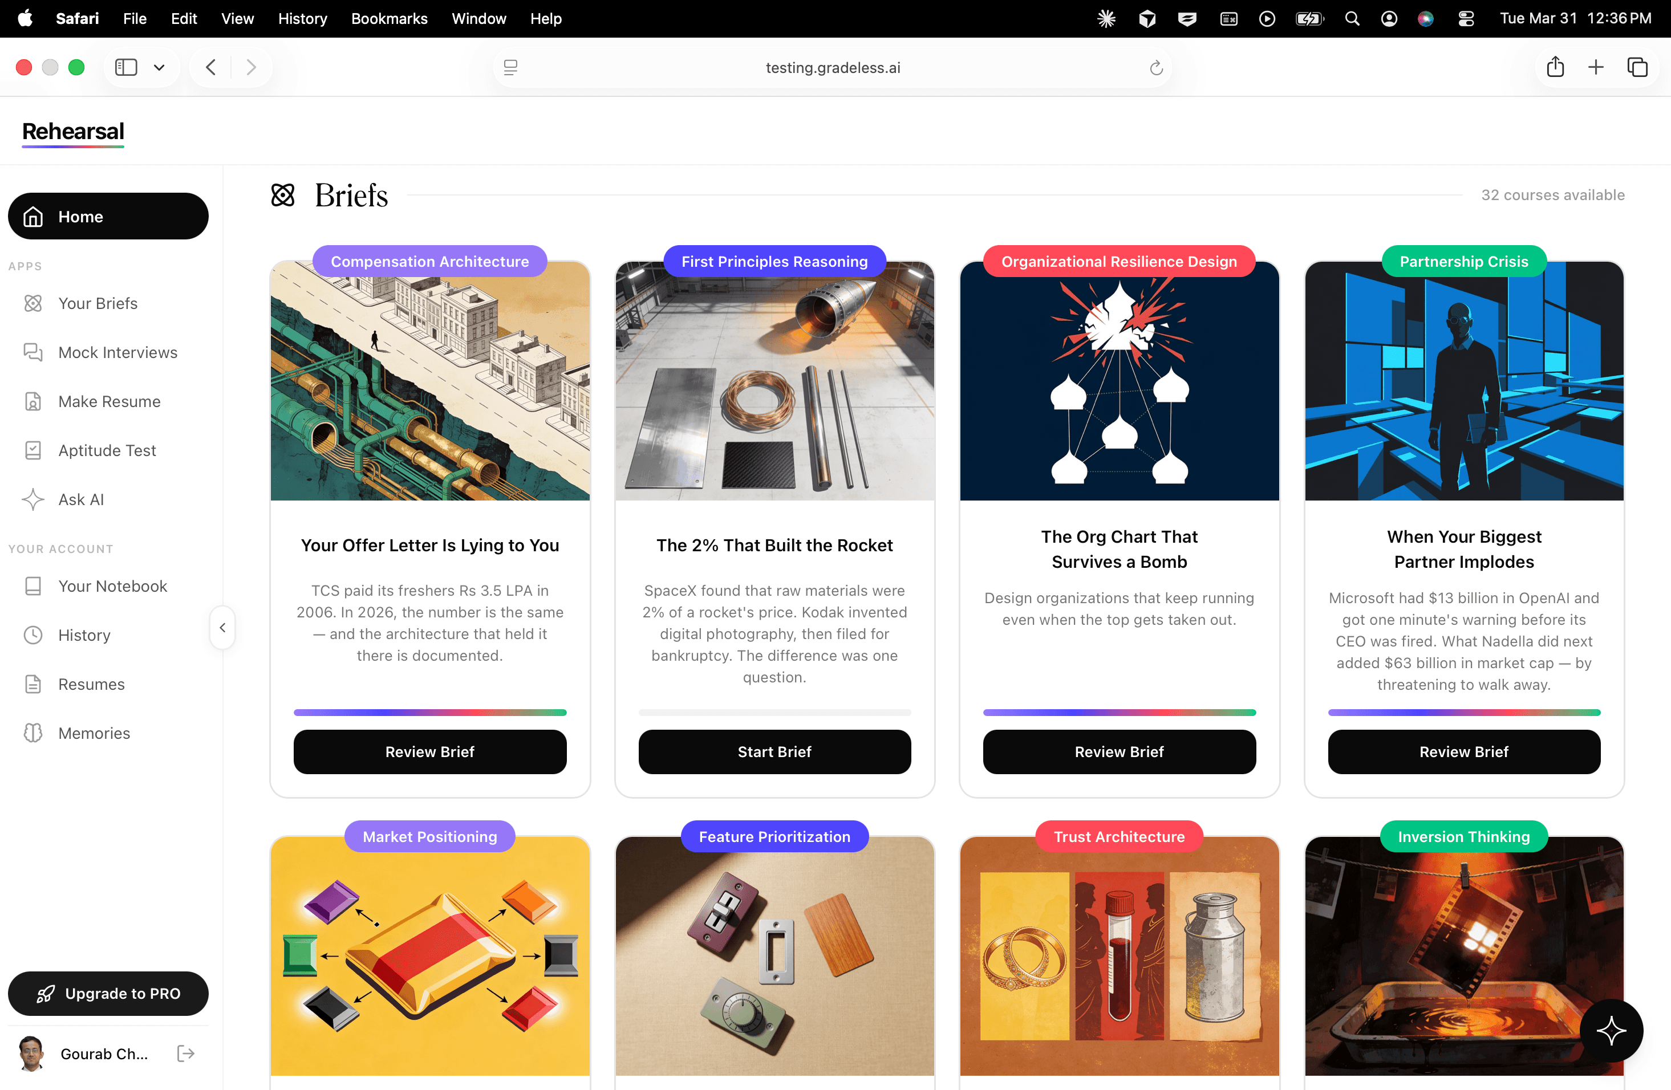Click progress bar on Org Chart card
The height and width of the screenshot is (1090, 1671).
click(1119, 713)
